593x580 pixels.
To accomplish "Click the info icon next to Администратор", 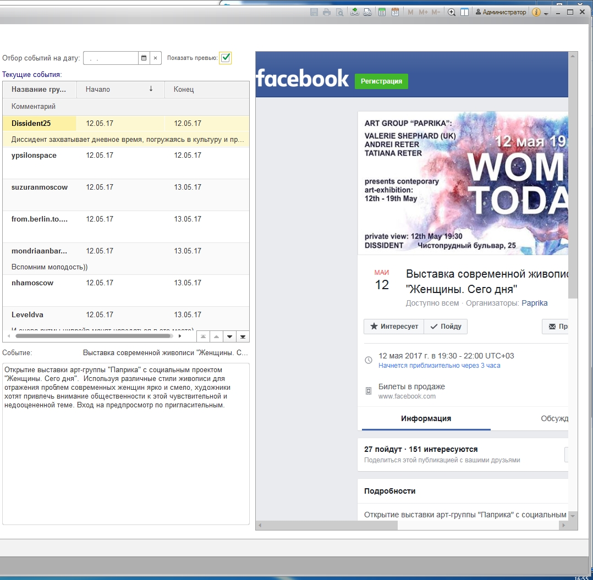I will [536, 12].
